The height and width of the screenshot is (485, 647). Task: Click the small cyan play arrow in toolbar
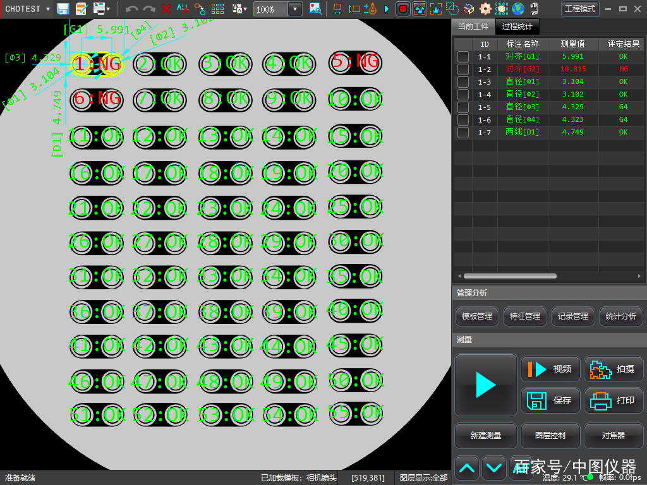[387, 9]
